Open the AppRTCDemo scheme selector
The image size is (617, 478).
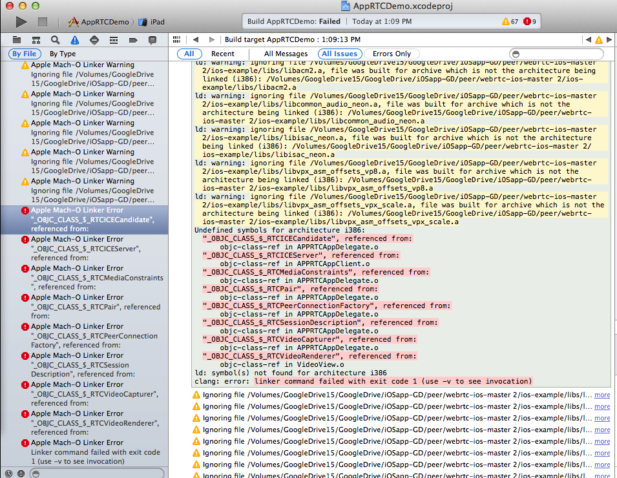click(98, 22)
